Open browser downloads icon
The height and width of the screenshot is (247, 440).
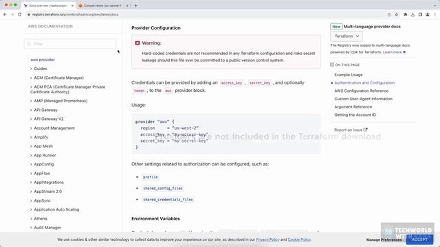pos(412,14)
